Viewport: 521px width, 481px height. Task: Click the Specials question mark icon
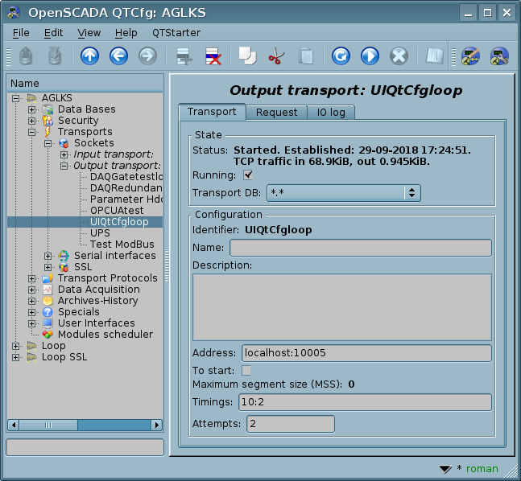pos(48,312)
